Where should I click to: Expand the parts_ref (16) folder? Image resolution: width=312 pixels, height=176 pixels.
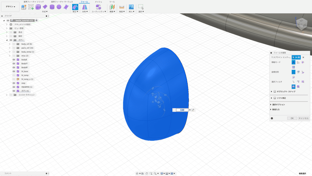click(9, 48)
